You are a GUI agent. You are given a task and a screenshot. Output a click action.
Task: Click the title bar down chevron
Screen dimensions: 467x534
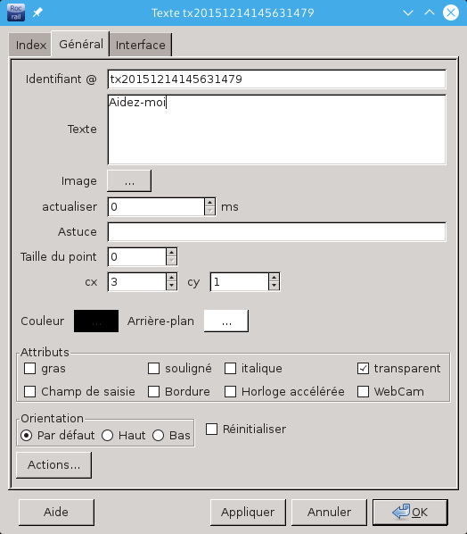[x=408, y=13]
